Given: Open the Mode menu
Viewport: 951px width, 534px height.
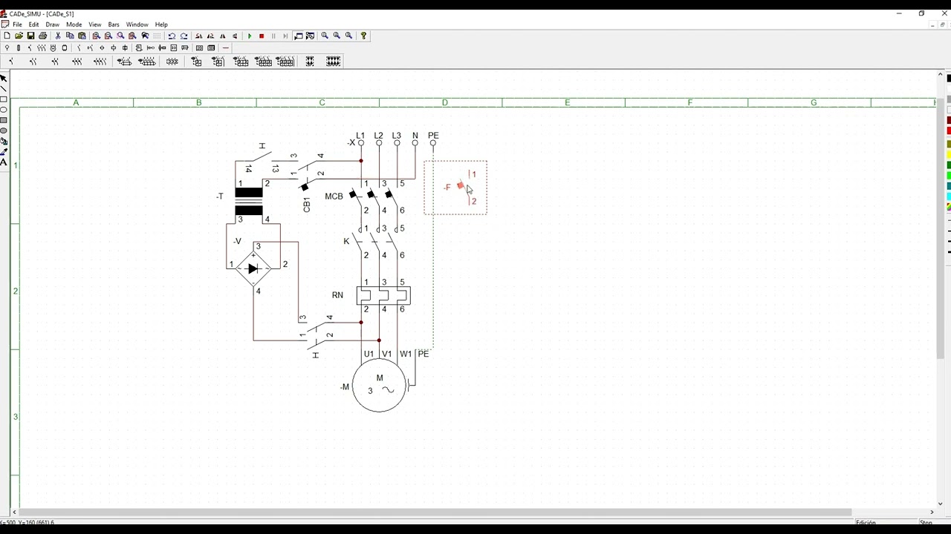Looking at the screenshot, I should (x=74, y=24).
